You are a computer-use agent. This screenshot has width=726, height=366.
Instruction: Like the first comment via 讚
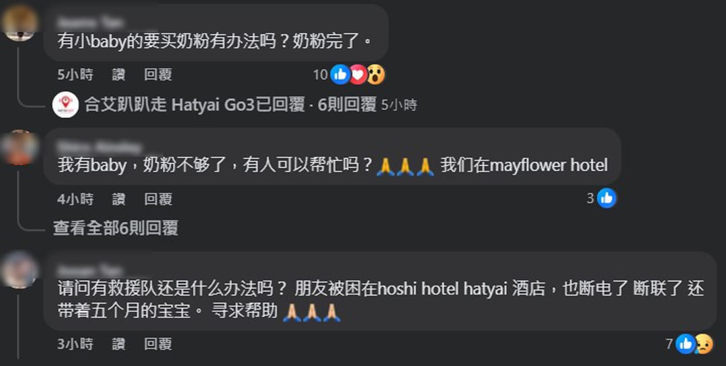(118, 75)
